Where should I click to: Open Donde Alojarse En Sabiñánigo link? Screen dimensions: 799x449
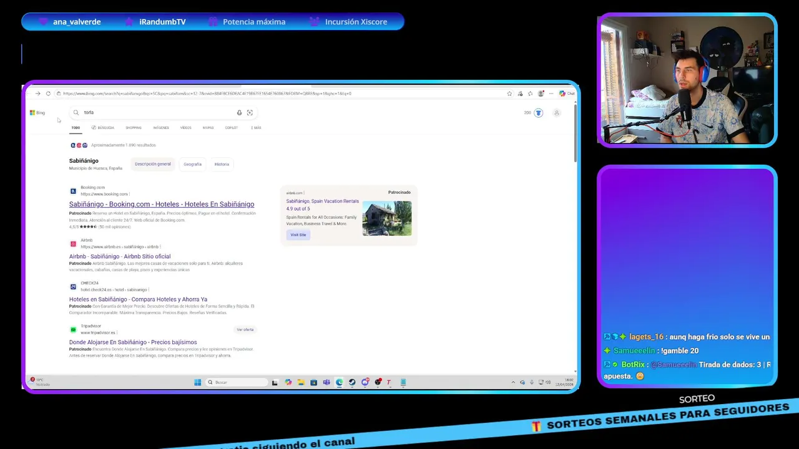[x=133, y=342]
